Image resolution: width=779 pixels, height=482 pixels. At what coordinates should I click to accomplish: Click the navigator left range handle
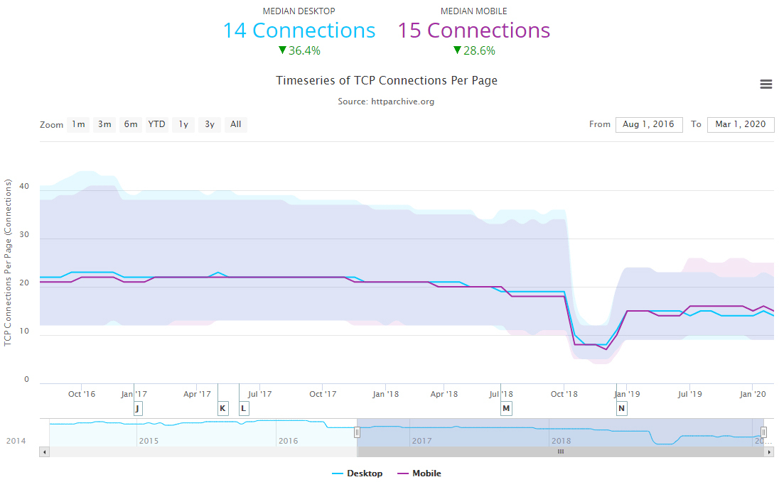(x=358, y=432)
